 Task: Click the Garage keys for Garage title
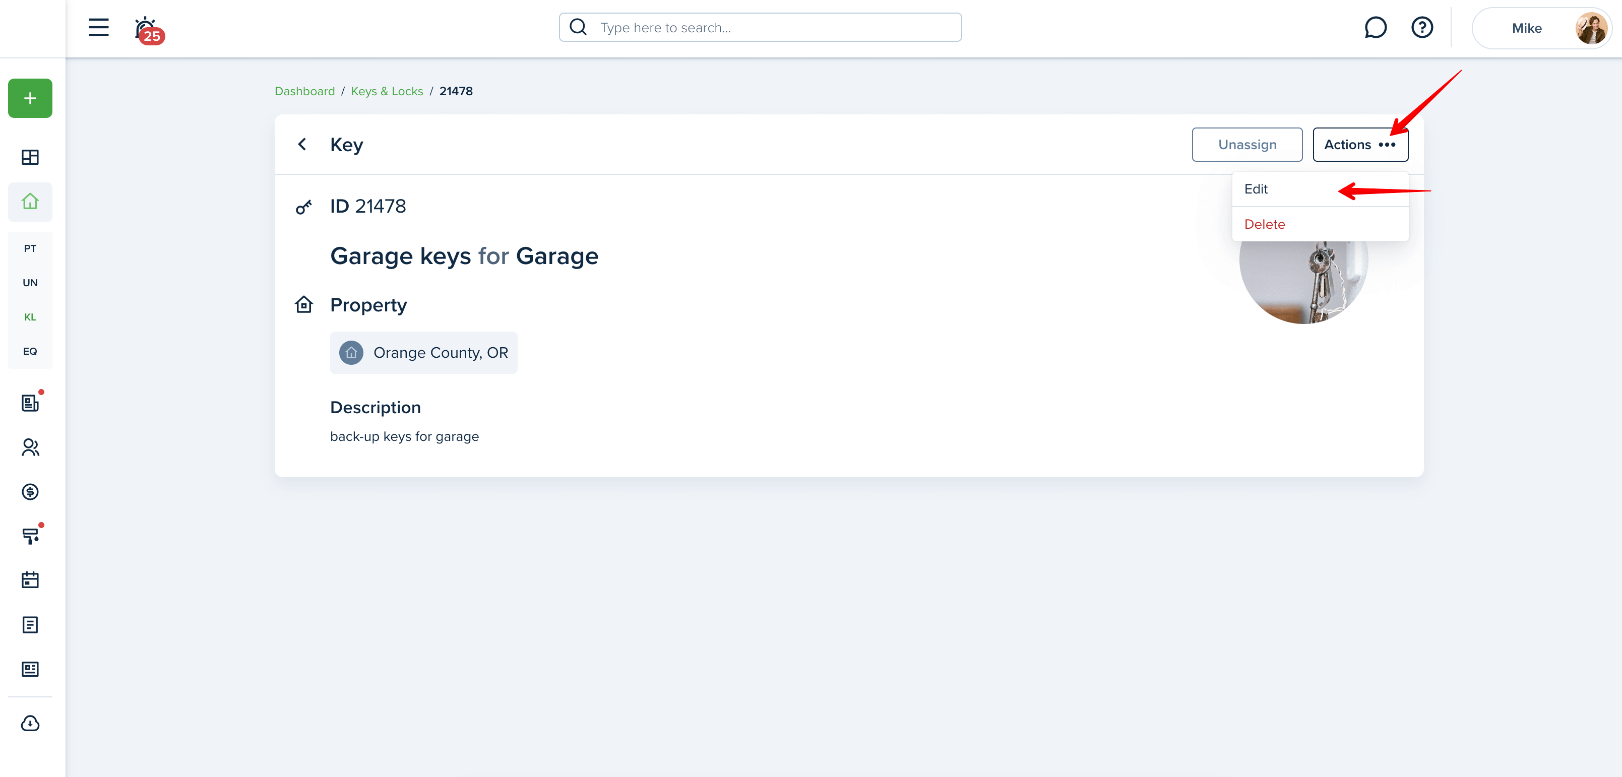coord(464,256)
